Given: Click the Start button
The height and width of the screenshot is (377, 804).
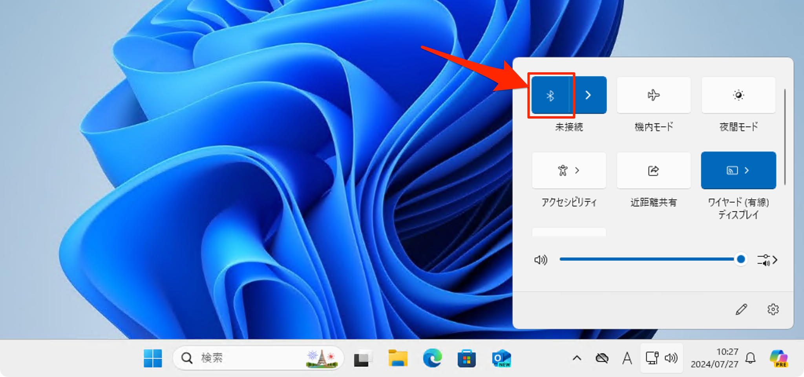Looking at the screenshot, I should pyautogui.click(x=153, y=358).
